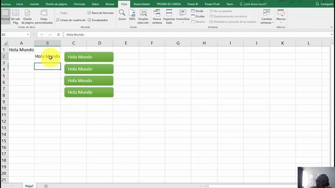Toggle Encabezados checkbox
Image resolution: width=335 pixels, height=188 pixels.
[x=90, y=20]
